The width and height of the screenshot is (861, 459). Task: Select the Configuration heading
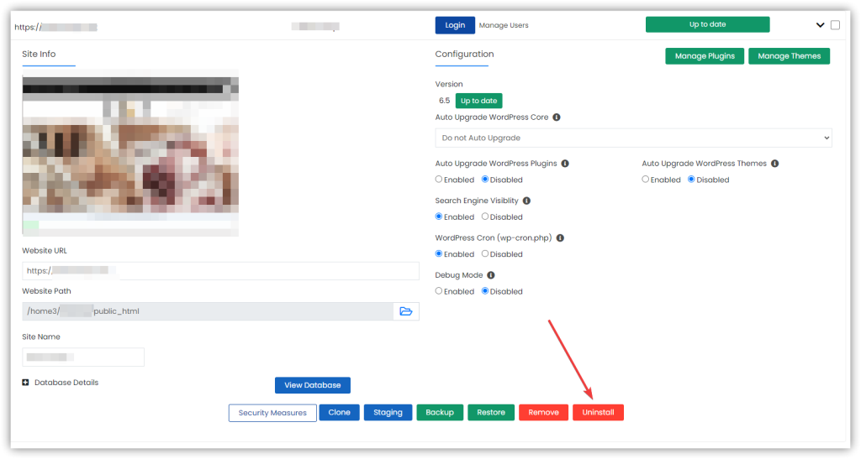pyautogui.click(x=464, y=54)
